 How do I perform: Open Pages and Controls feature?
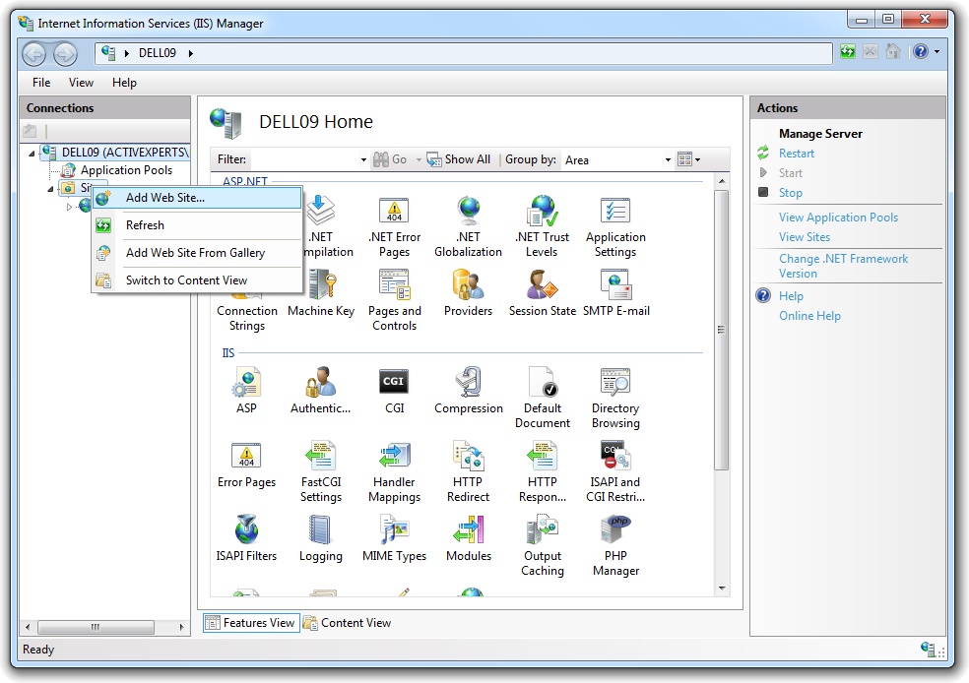tap(394, 301)
